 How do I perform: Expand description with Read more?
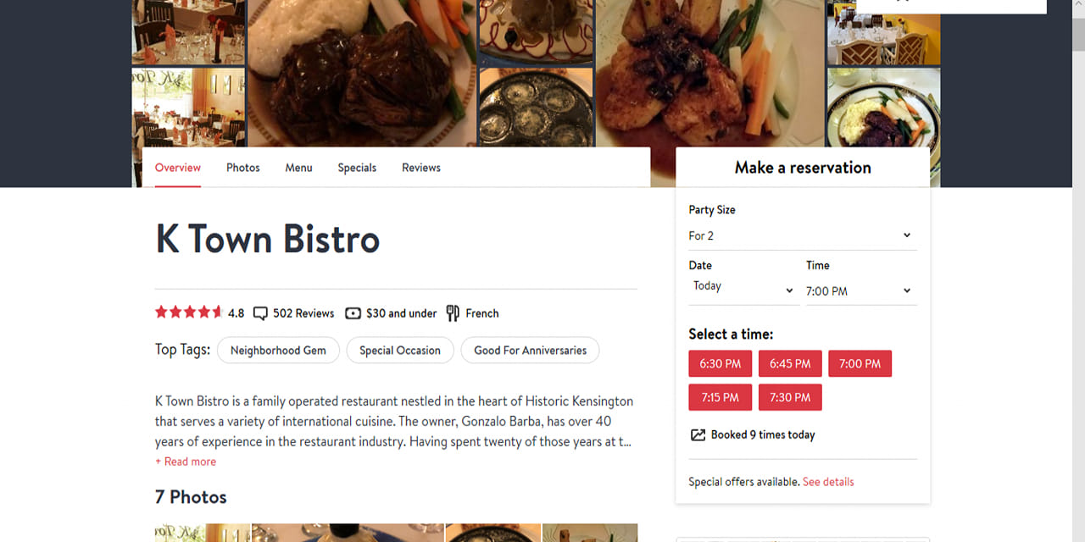[186, 462]
